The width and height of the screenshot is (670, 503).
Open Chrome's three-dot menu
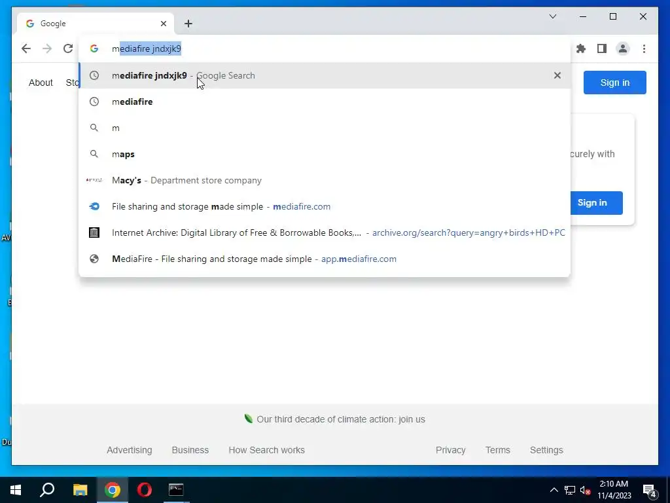tap(644, 48)
